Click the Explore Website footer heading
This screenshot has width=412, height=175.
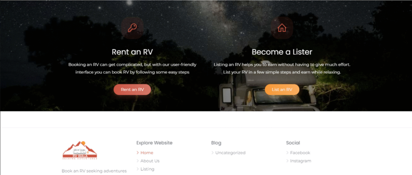click(x=154, y=143)
